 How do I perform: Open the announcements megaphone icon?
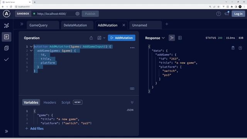point(227,14)
